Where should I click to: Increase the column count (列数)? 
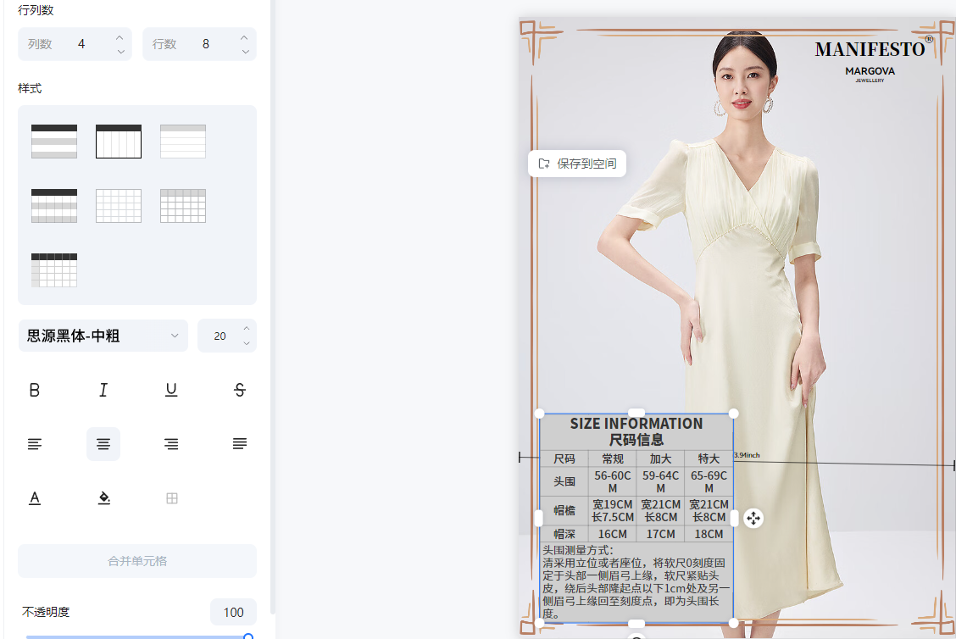pos(120,37)
